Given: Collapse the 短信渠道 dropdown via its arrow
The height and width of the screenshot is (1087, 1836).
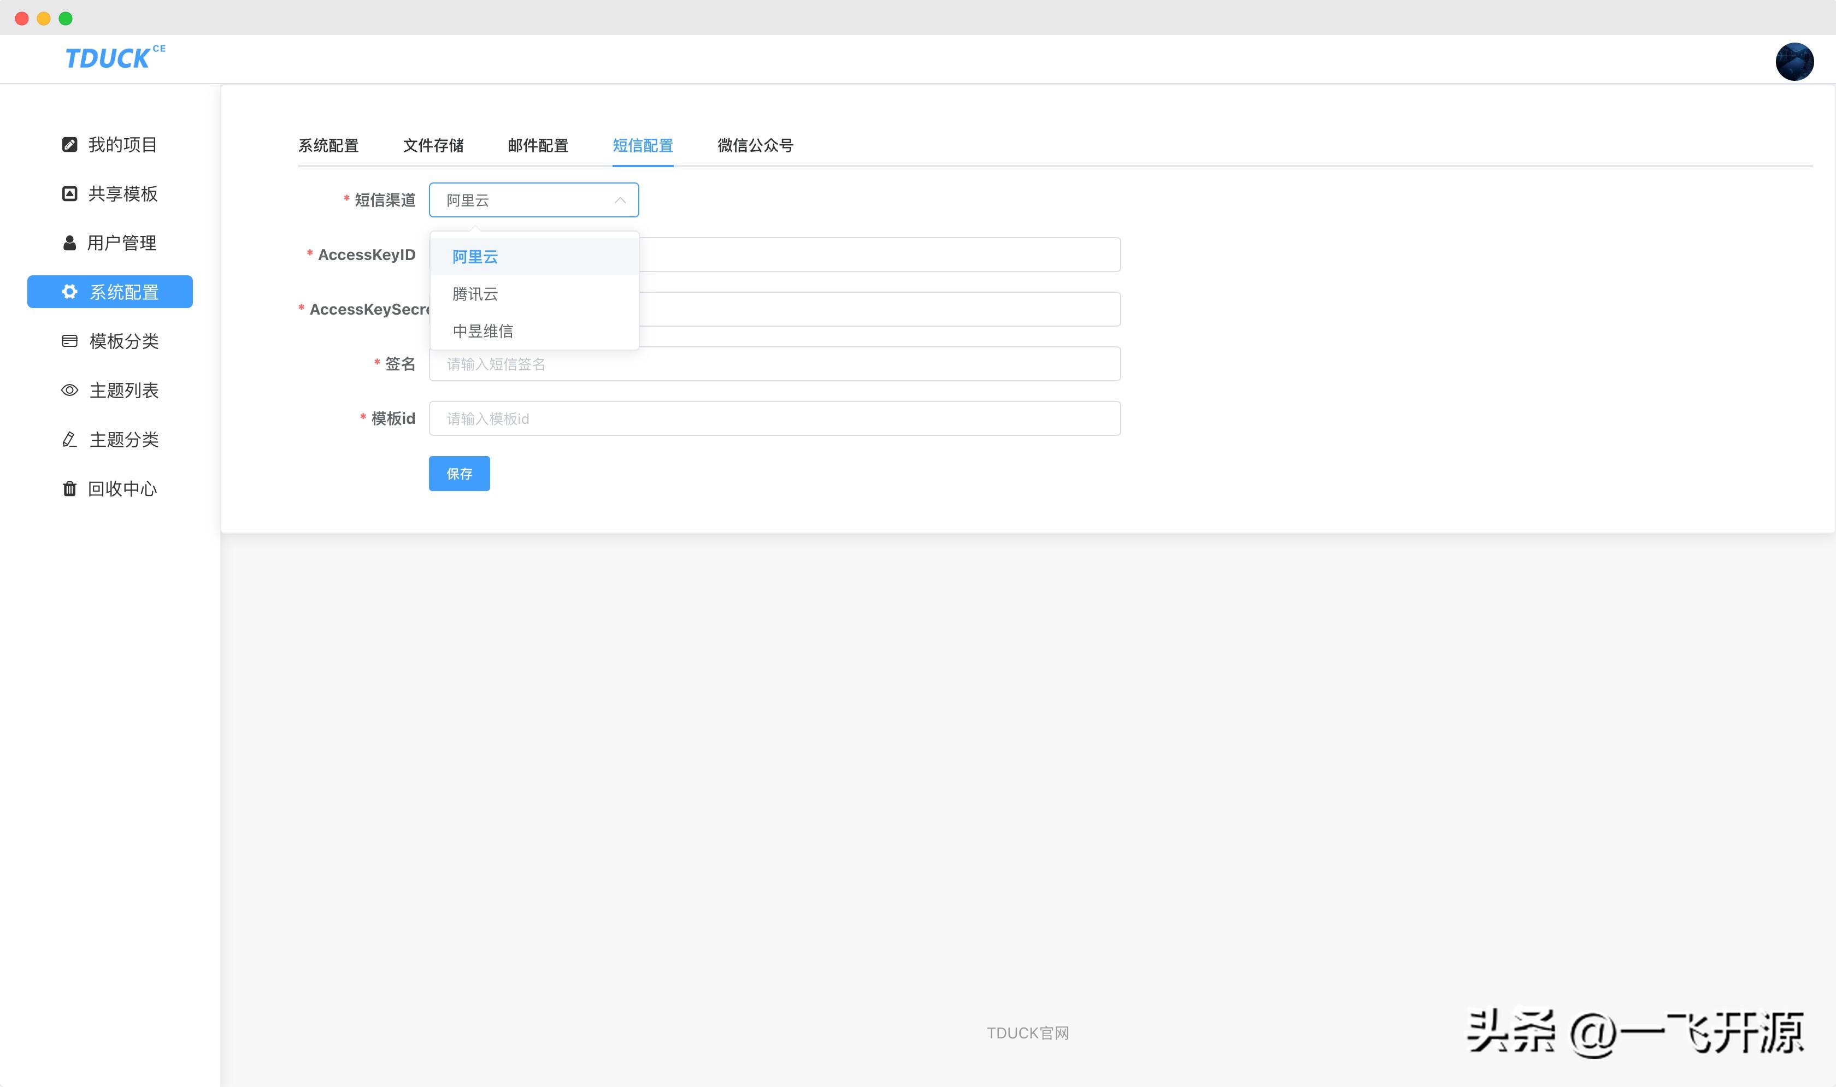Looking at the screenshot, I should [x=620, y=200].
